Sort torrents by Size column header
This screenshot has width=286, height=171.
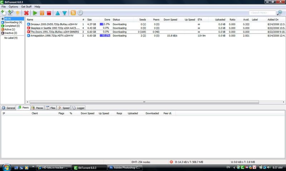(90, 20)
